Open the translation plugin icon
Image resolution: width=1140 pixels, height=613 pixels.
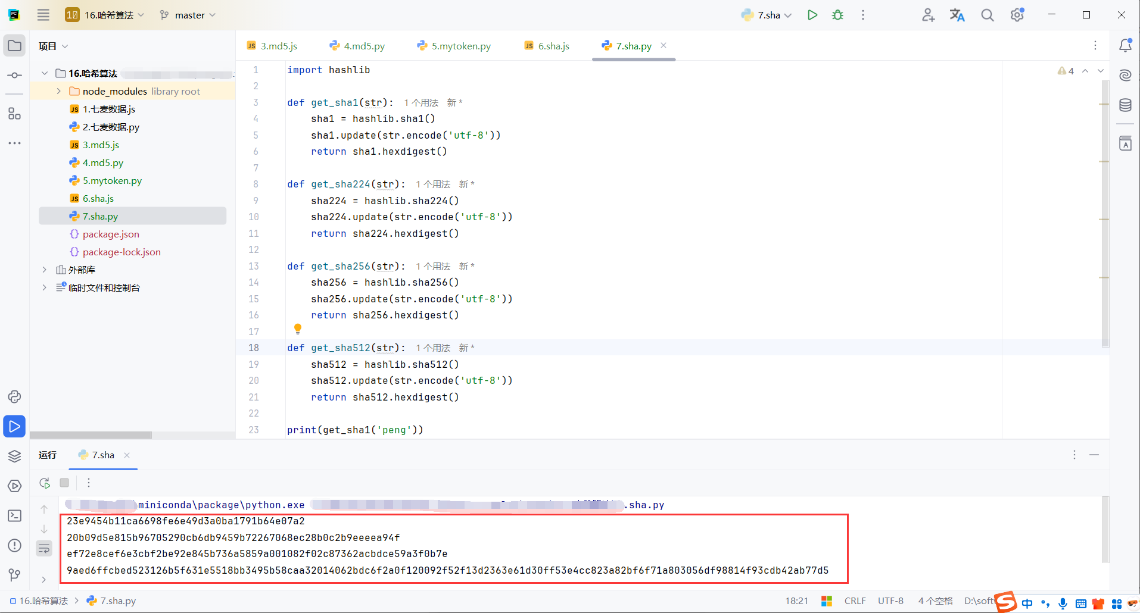pyautogui.click(x=957, y=15)
